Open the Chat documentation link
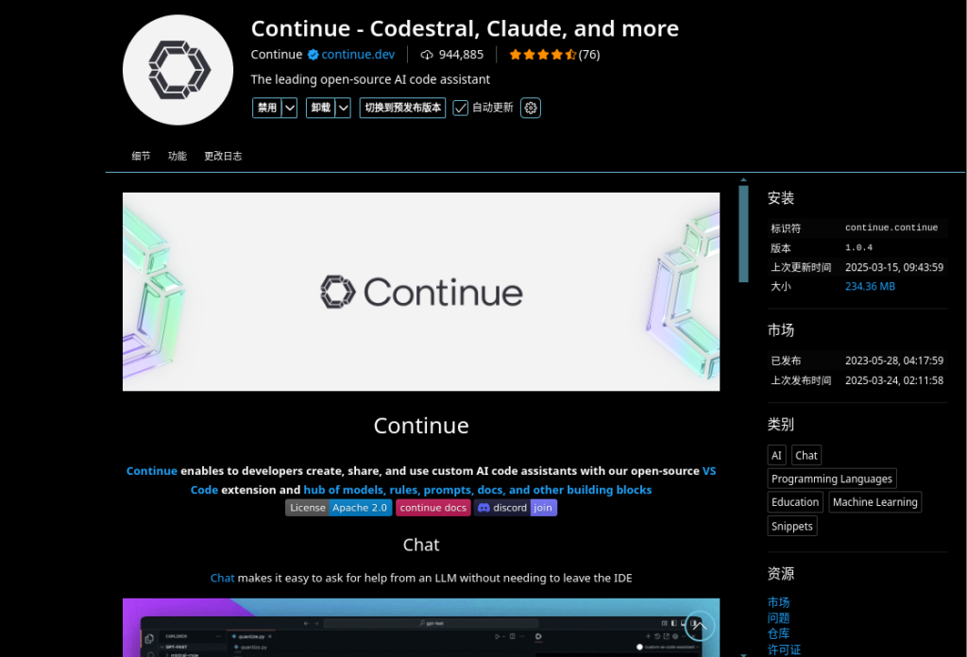Screen dimensions: 967x657 pos(222,578)
